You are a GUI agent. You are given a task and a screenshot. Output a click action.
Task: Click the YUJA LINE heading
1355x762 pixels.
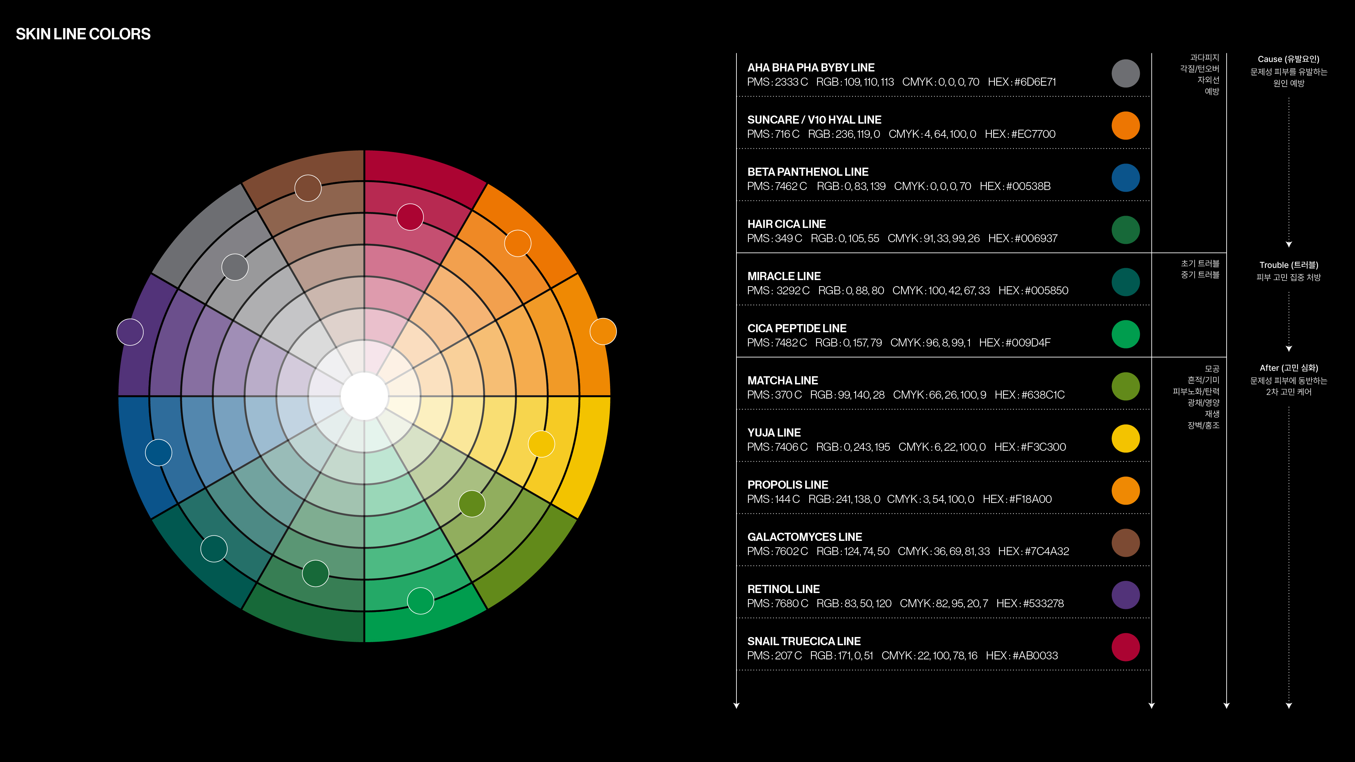pos(774,433)
